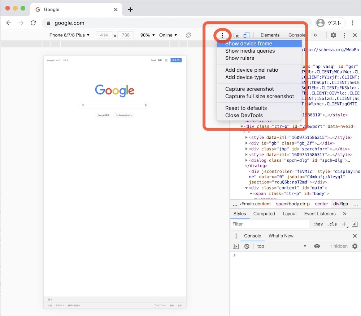Open a new tab with plus button
The width and height of the screenshot is (361, 316).
click(130, 9)
